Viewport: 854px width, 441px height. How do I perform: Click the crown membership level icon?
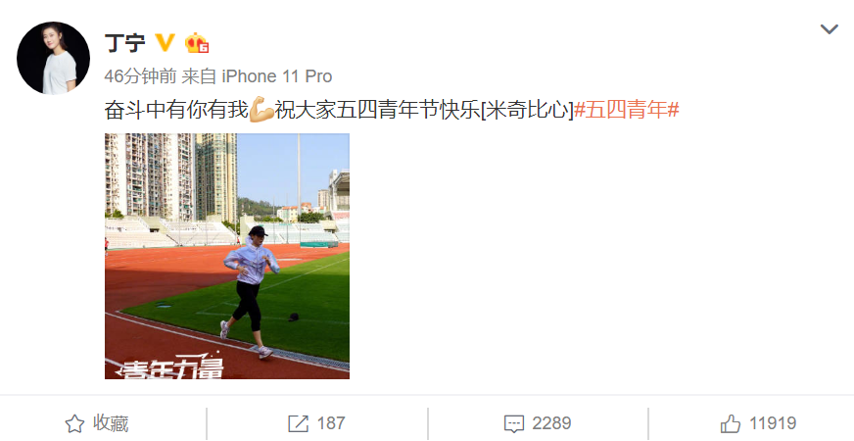click(197, 43)
